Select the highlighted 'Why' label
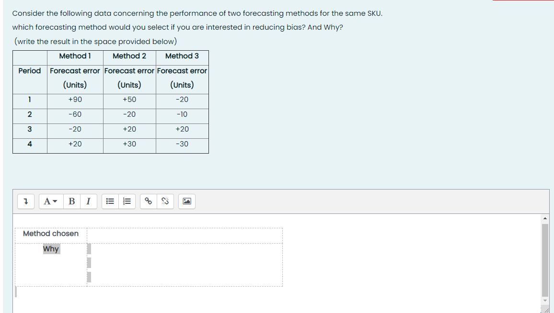The height and width of the screenshot is (313, 554). coord(51,249)
